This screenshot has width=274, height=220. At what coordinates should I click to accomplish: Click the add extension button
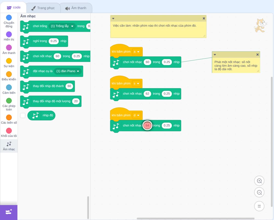point(9,212)
